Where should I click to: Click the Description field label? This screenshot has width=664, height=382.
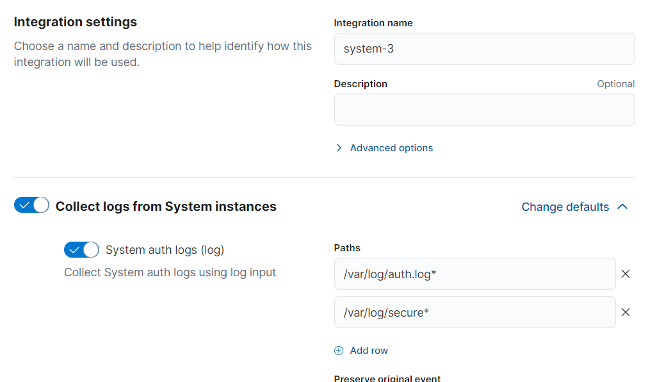(360, 84)
